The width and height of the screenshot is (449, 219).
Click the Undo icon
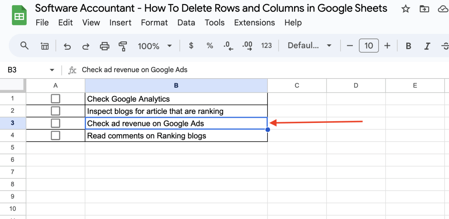tap(67, 46)
